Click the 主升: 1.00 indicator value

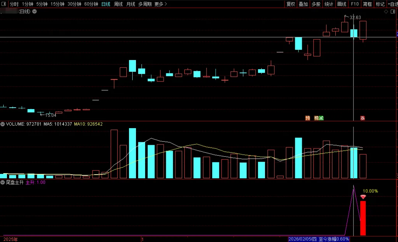click(35, 182)
